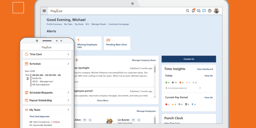Click Michael's profile avatar
This screenshot has width=256, height=128.
[216, 11]
